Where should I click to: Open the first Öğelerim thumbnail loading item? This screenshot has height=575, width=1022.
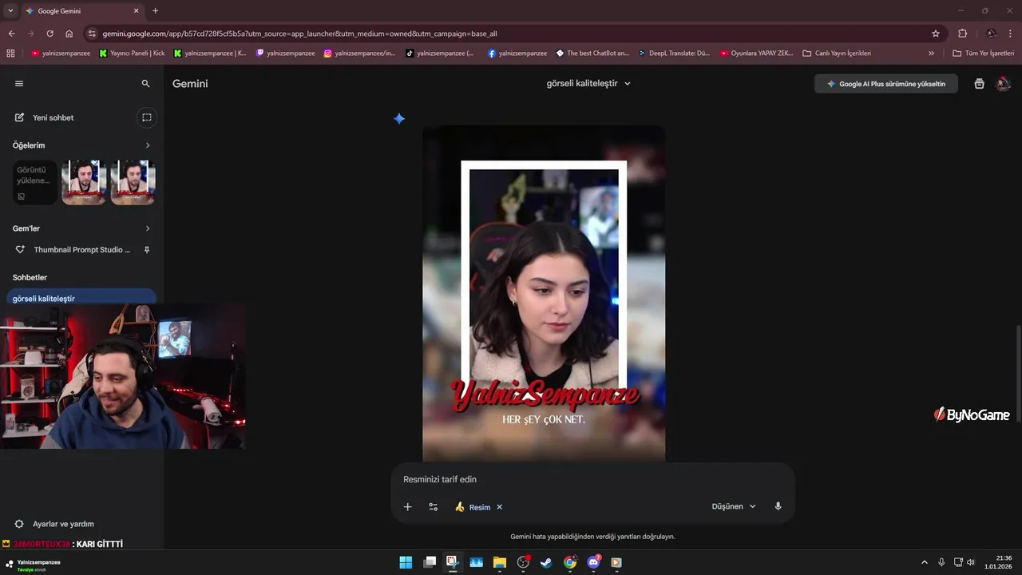(35, 183)
